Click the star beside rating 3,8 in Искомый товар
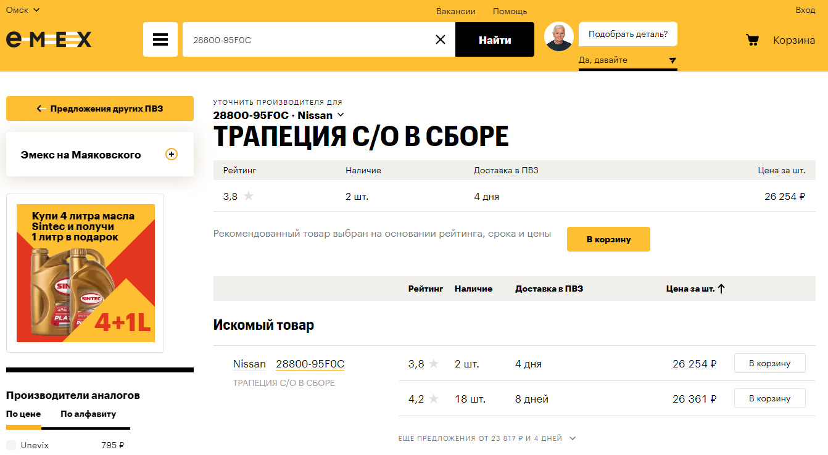This screenshot has height=455, width=828. [x=434, y=364]
